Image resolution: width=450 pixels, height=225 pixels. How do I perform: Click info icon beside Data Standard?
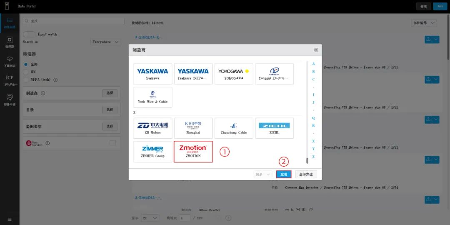(47, 143)
